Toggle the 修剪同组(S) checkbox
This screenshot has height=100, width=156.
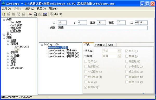[x=127, y=77]
